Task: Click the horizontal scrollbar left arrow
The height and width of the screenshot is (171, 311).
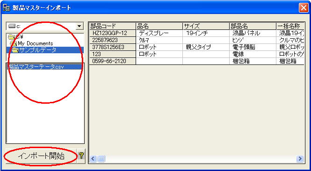Action: click(93, 158)
